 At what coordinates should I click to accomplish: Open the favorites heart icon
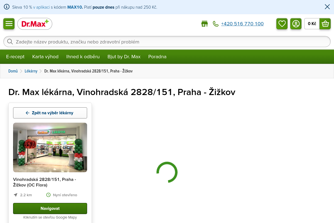click(x=282, y=24)
